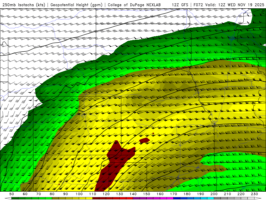The image size is (266, 200).
Task: Click the '50' label on the color scale
Action: 12,194
